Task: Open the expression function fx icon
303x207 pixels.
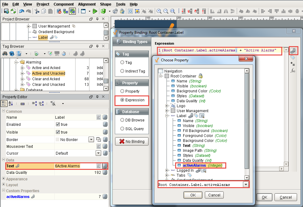Action: click(292, 71)
